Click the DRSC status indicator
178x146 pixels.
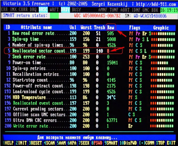[x=43, y=9]
